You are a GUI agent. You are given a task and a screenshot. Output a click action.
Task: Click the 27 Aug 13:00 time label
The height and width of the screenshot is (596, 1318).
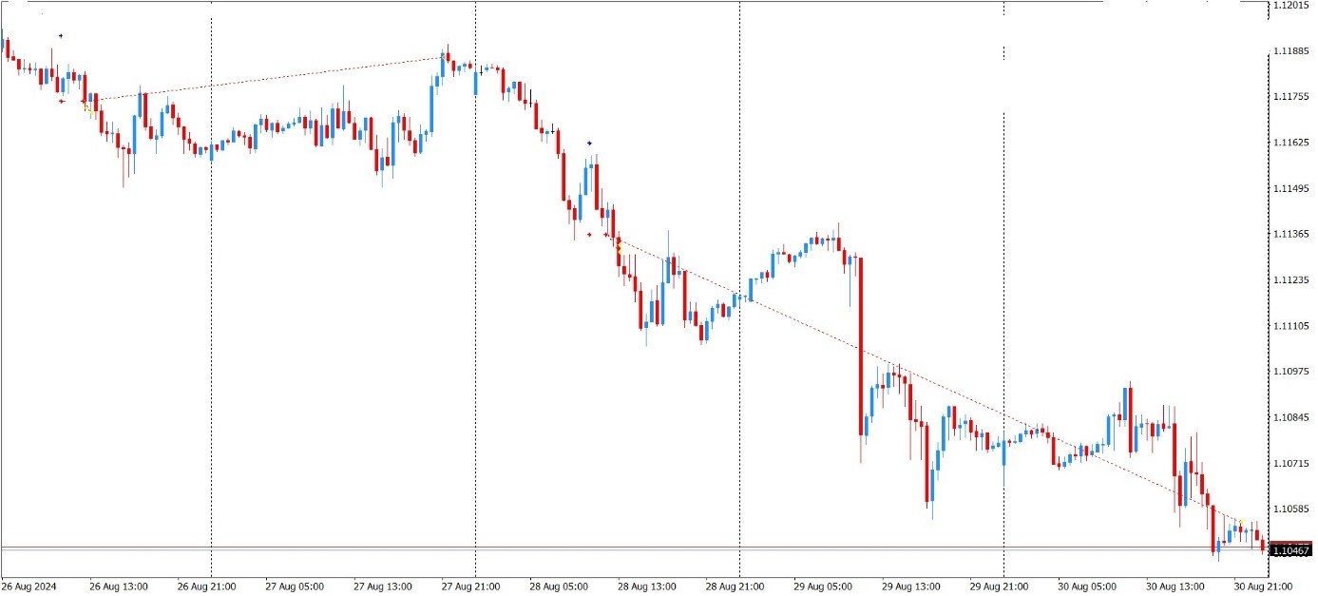383,586
